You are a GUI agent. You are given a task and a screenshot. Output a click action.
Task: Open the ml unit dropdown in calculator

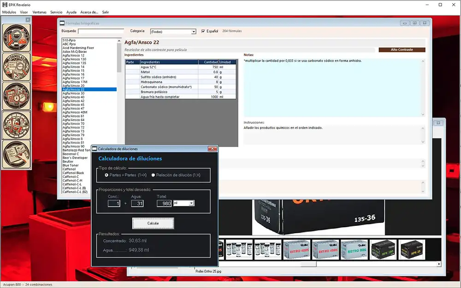tap(191, 203)
